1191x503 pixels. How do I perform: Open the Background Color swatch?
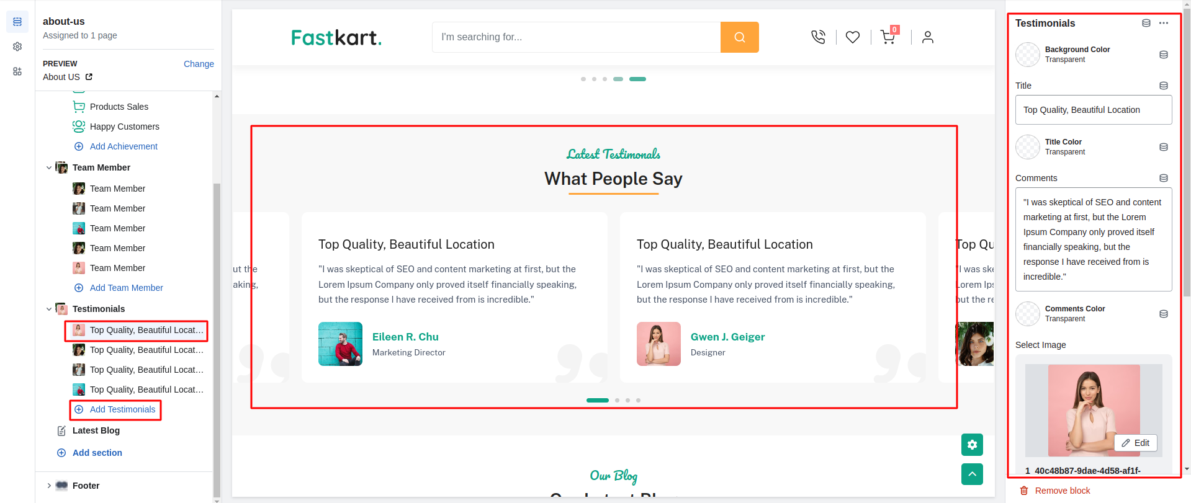(1028, 55)
